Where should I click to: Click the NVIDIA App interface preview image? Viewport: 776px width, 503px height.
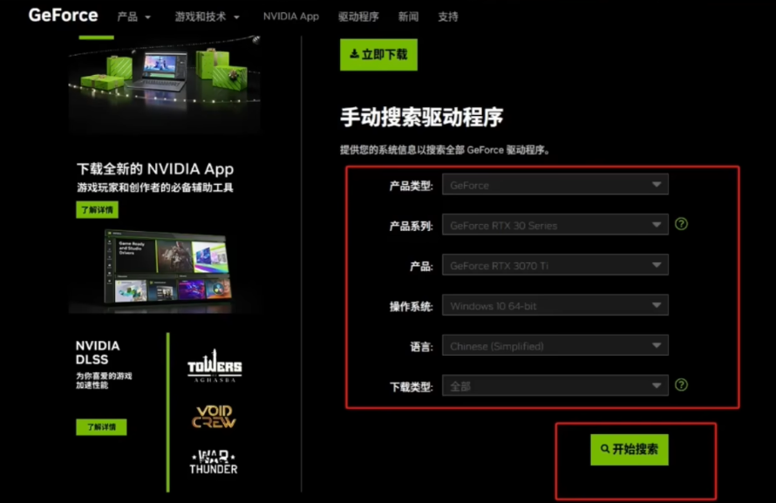point(164,268)
